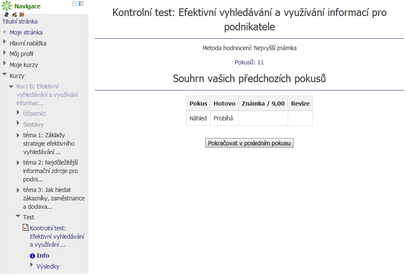Collapse the Kurzy node

pyautogui.click(x=4, y=74)
